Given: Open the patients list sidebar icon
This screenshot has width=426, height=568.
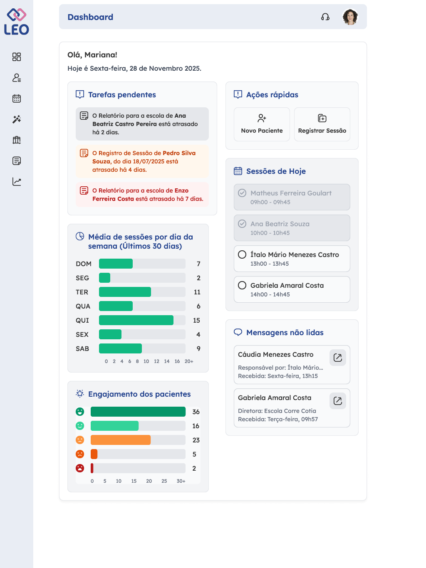Looking at the screenshot, I should point(17,78).
